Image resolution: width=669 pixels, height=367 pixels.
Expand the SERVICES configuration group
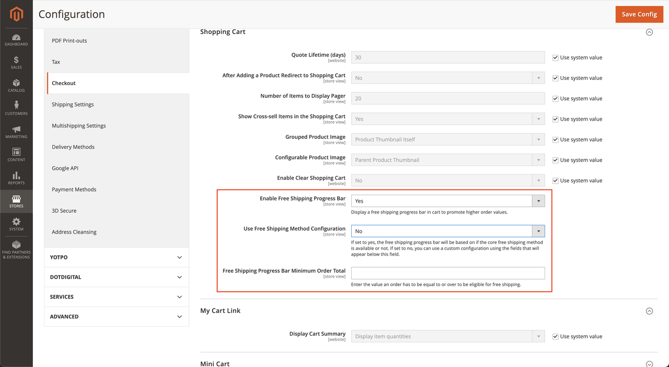pyautogui.click(x=117, y=297)
